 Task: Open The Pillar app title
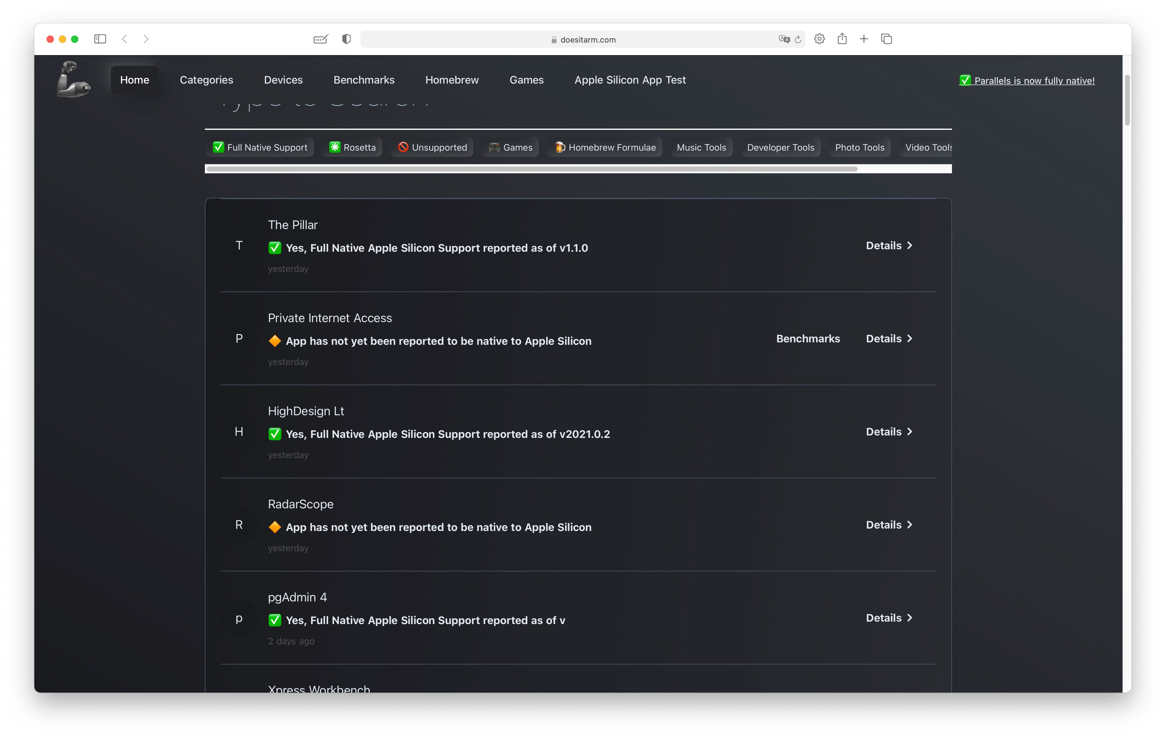pos(292,225)
